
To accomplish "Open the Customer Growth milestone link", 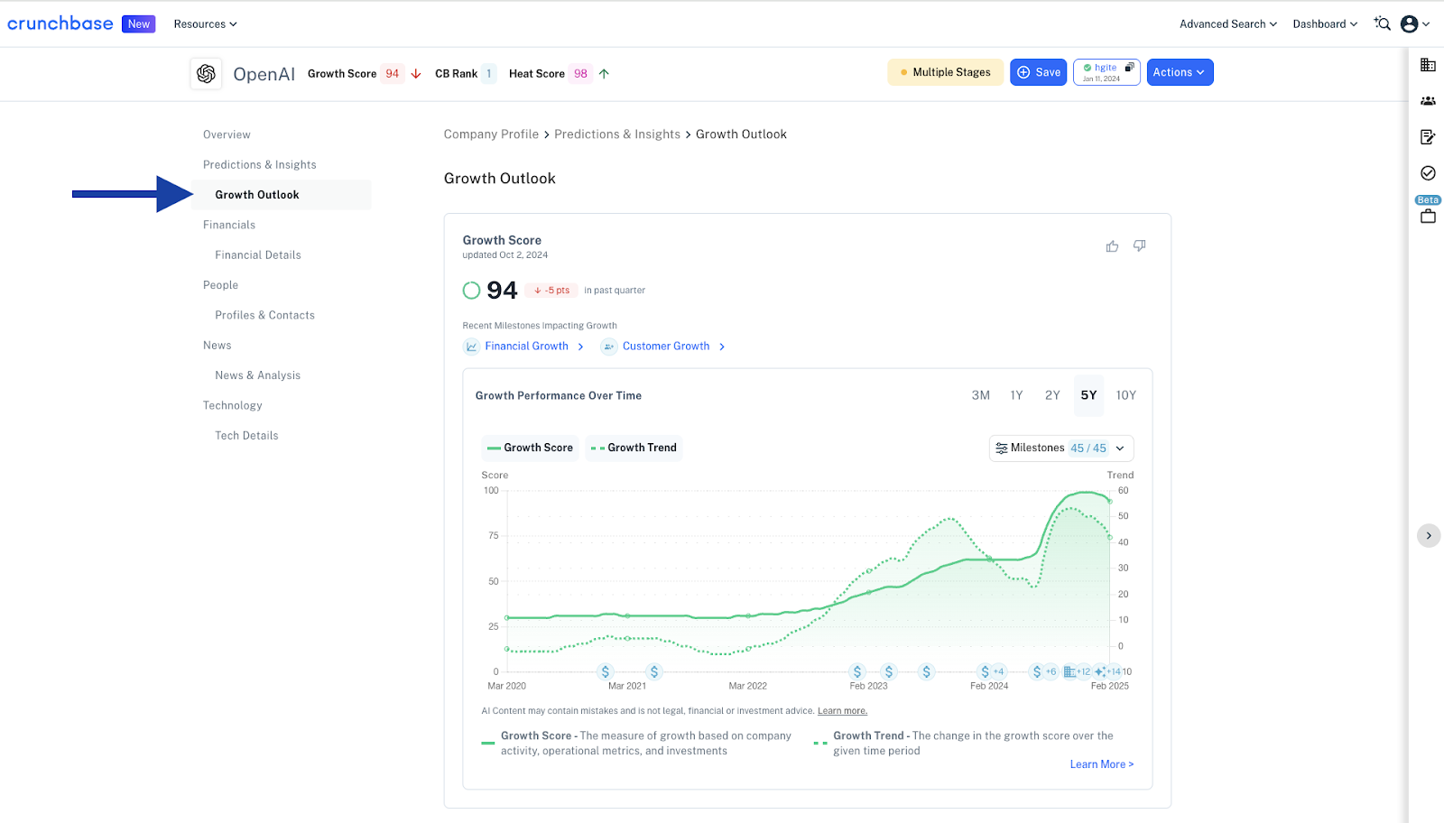I will click(x=666, y=347).
